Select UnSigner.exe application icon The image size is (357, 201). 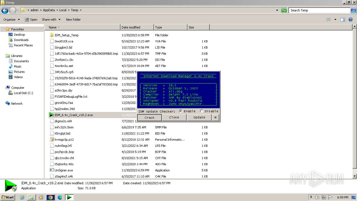[52, 170]
